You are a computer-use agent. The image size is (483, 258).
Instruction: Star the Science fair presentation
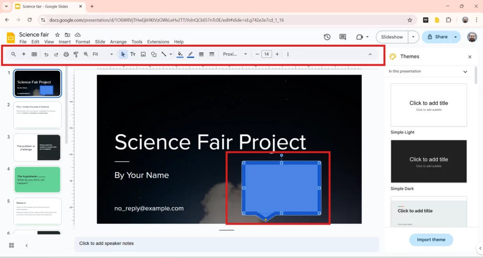tap(58, 35)
